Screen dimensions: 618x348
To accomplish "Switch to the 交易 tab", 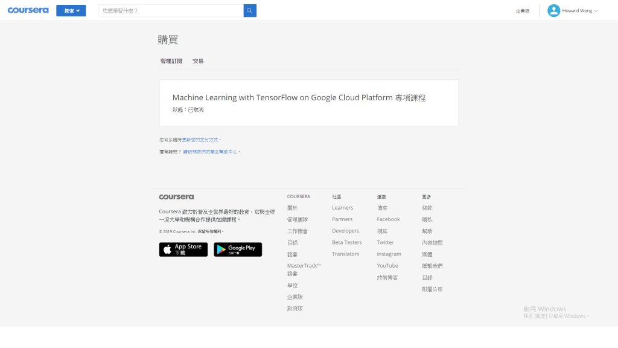I will pos(198,61).
